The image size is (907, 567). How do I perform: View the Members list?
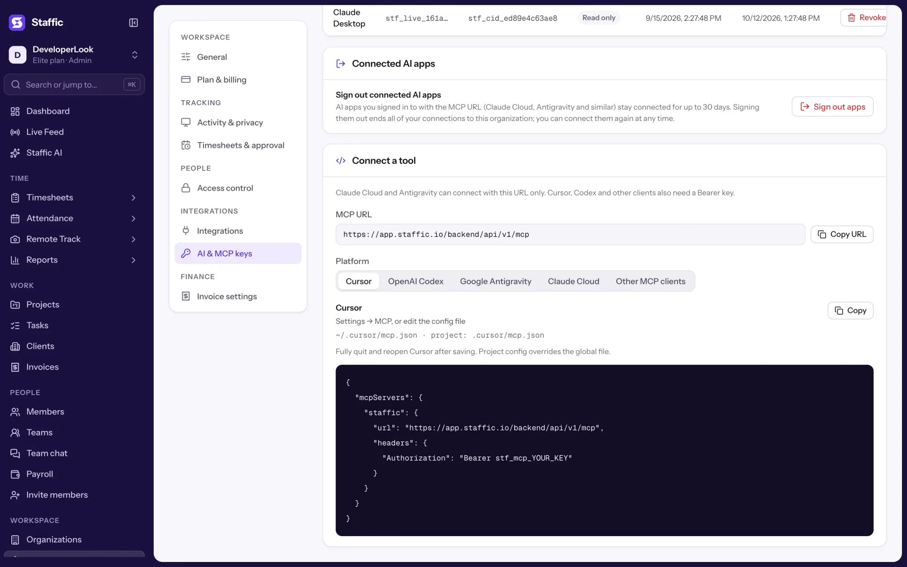(74, 411)
